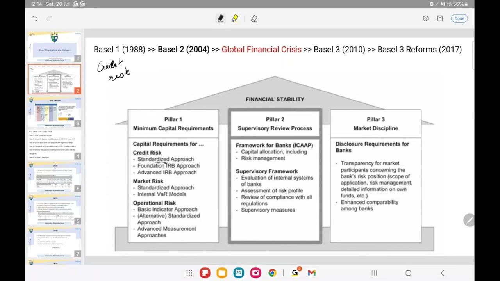The width and height of the screenshot is (500, 281).
Task: Open the app drawer grid icon
Action: coord(189,273)
